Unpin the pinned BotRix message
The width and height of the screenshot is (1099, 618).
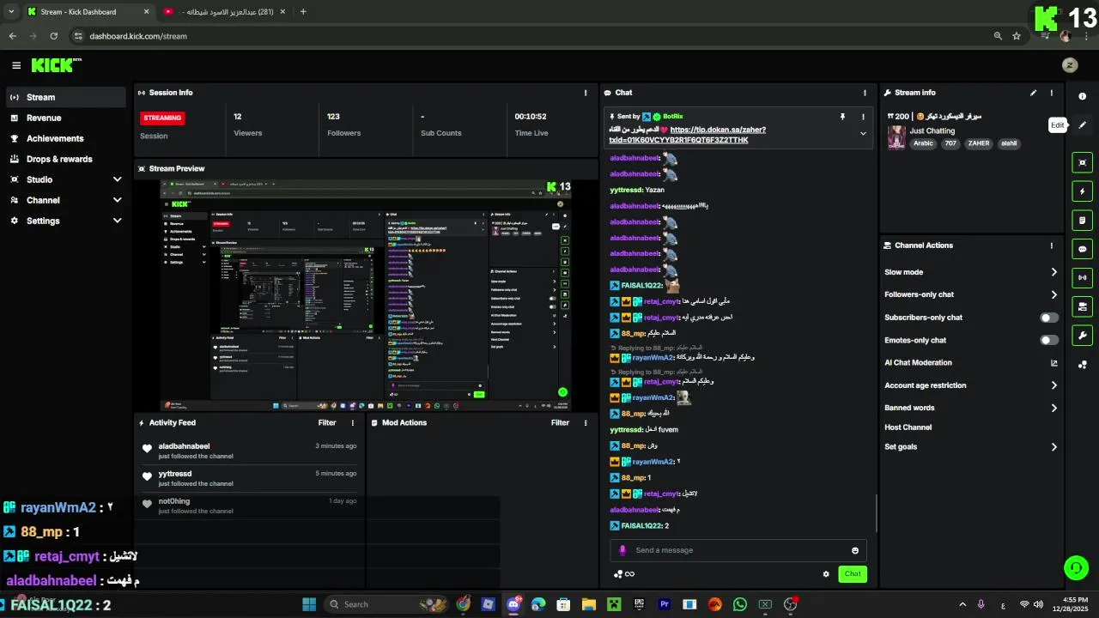click(x=842, y=116)
